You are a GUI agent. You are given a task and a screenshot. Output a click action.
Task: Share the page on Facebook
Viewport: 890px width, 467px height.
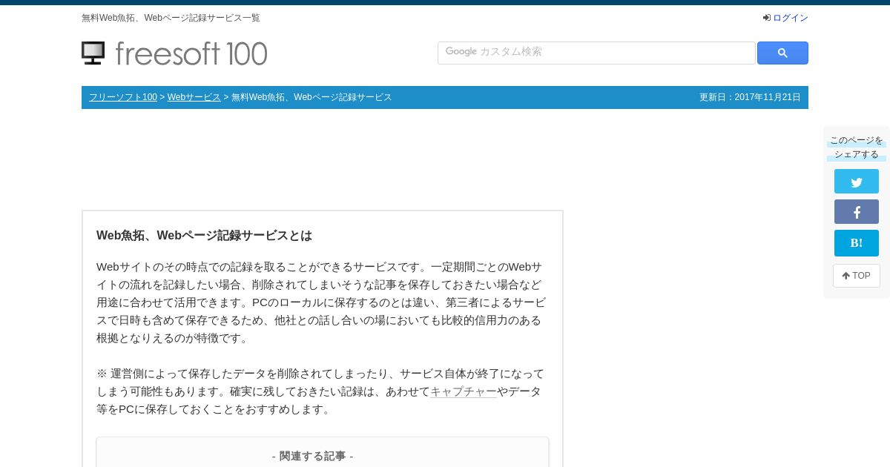click(857, 212)
